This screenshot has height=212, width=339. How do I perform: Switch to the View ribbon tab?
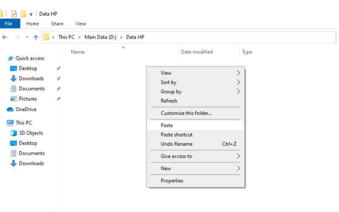tap(81, 24)
